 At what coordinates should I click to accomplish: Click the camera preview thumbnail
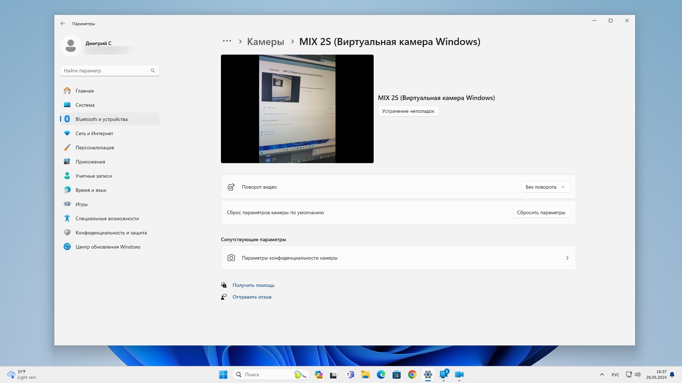tap(297, 109)
